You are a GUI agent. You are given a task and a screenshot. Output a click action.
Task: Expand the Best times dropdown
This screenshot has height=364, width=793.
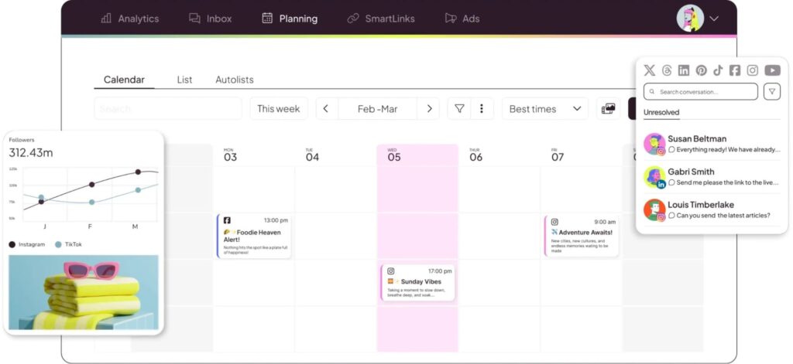[544, 109]
